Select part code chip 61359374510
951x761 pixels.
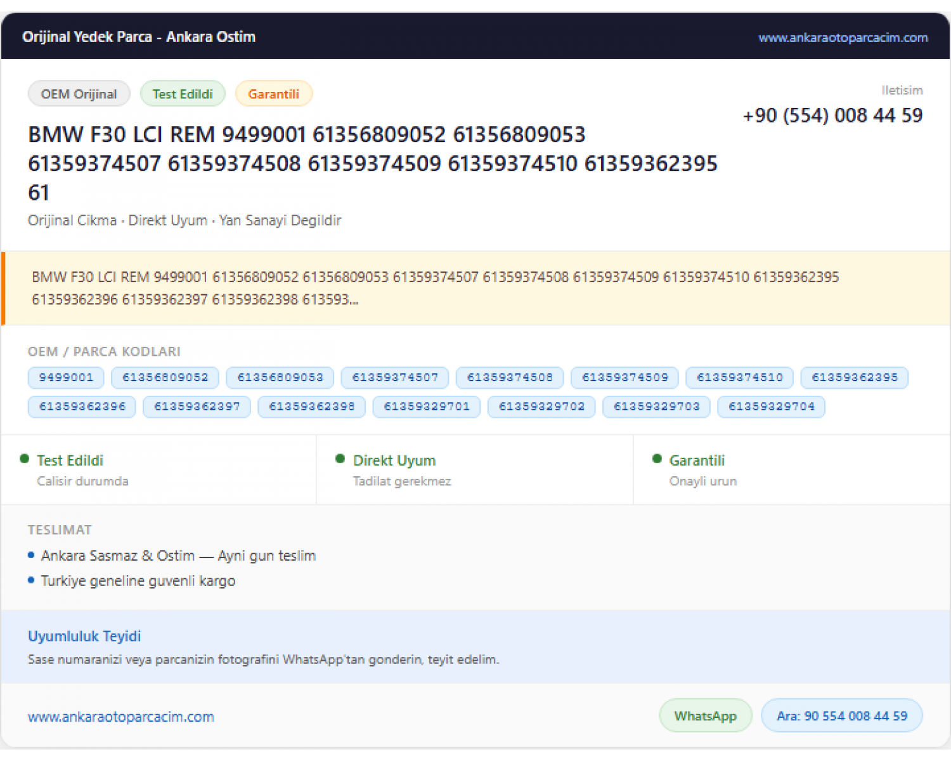click(740, 377)
